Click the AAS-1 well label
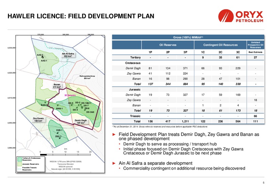272x188 pixels. [x=44, y=61]
